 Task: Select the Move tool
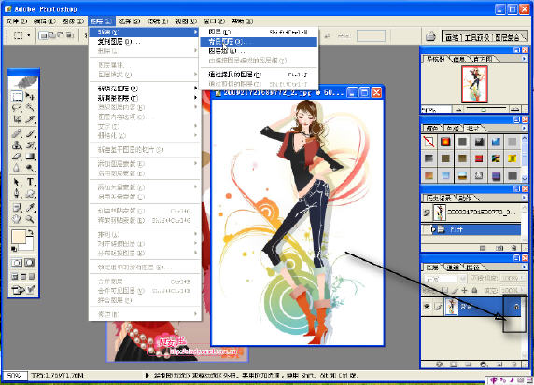(x=30, y=97)
